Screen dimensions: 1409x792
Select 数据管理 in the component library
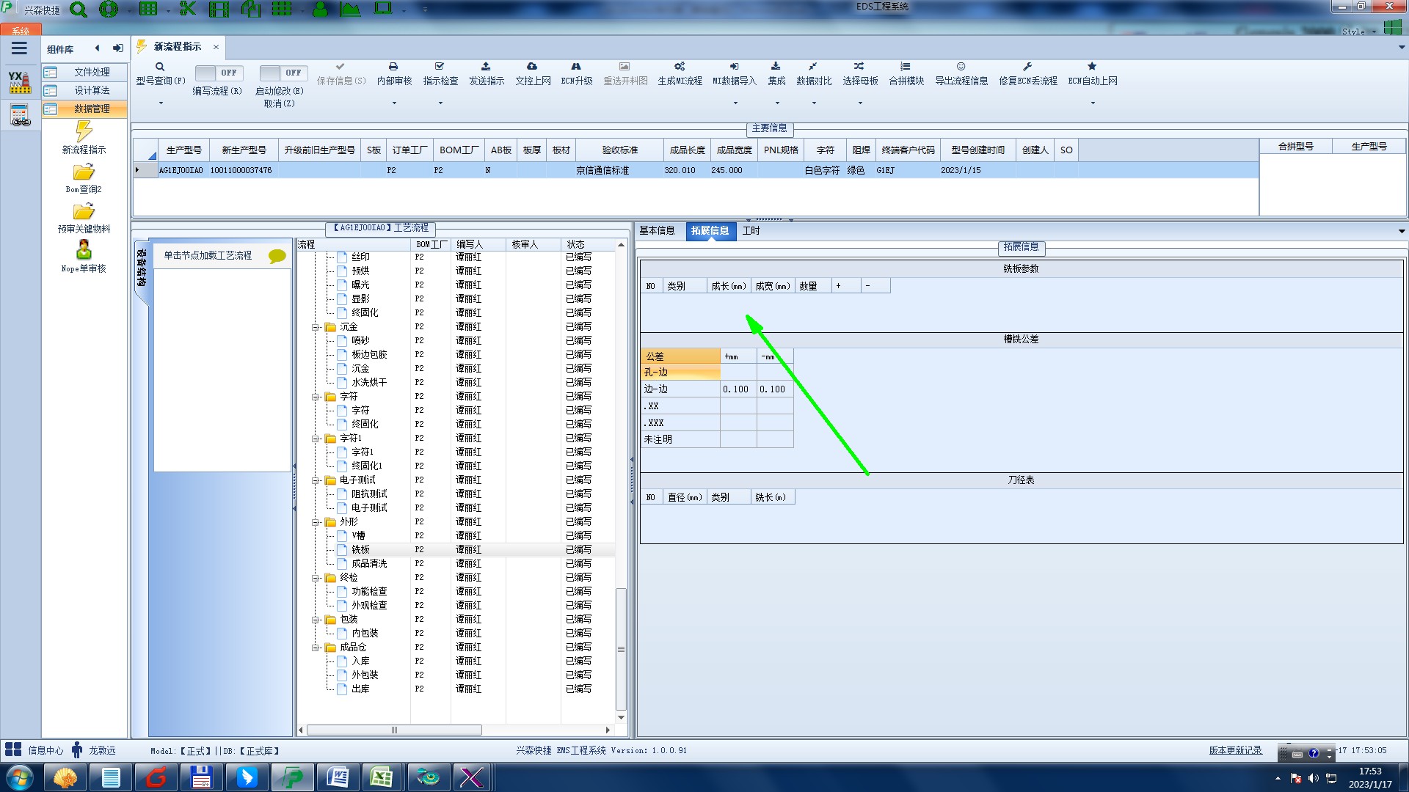pos(92,109)
